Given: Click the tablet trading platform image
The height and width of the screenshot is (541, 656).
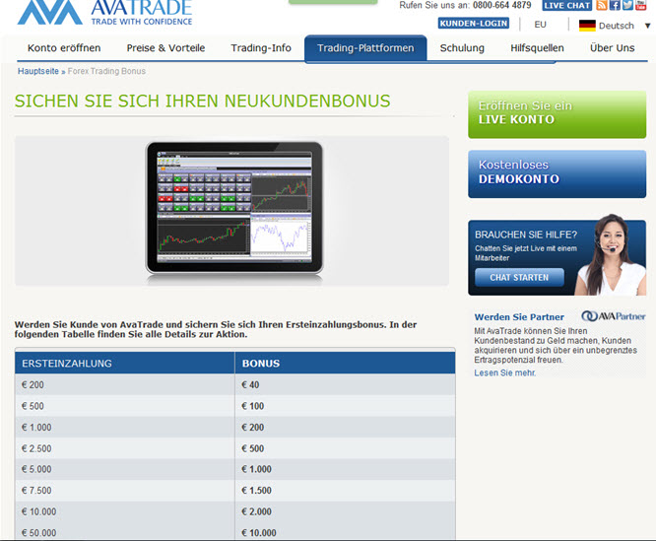Looking at the screenshot, I should point(233,208).
